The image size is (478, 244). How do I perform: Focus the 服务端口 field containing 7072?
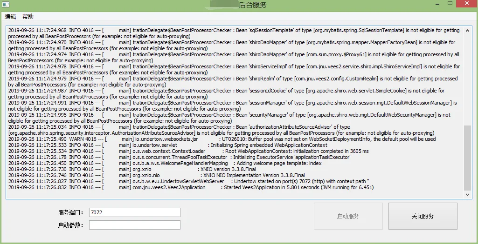pyautogui.click(x=134, y=212)
